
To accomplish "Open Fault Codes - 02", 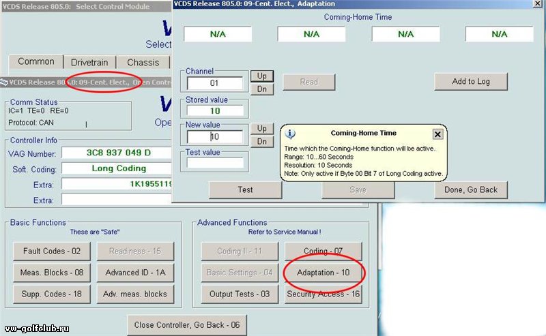I will (52, 251).
